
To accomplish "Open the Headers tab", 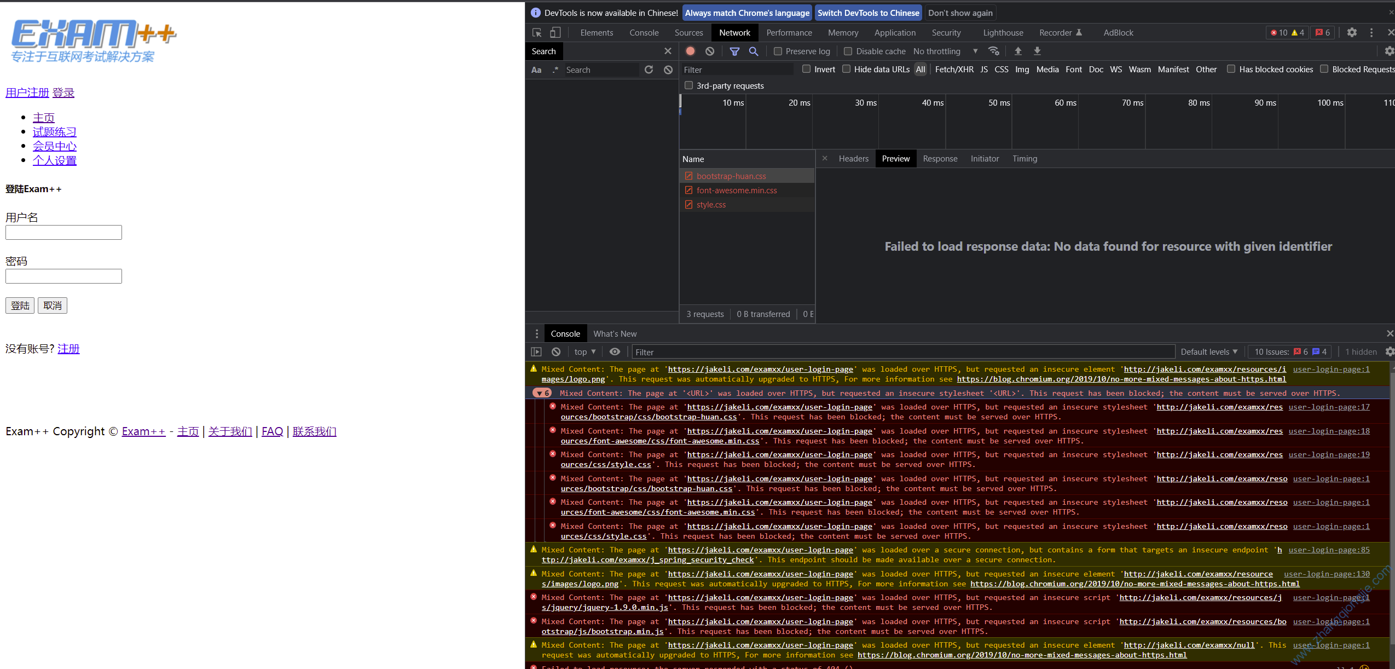I will (853, 159).
